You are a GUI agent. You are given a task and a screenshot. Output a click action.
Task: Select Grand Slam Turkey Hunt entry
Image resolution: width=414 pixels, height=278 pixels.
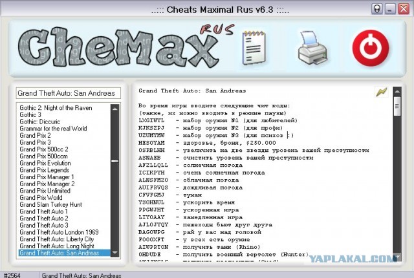tap(50, 204)
